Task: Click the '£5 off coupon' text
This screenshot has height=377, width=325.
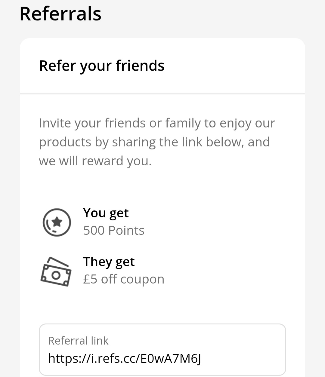Action: point(124,279)
